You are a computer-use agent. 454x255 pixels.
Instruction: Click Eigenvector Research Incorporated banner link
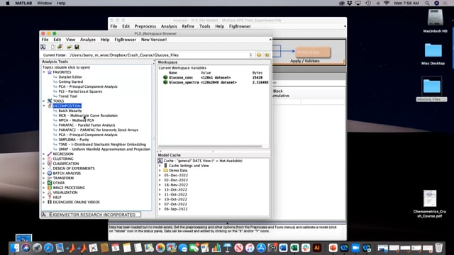click(x=92, y=215)
